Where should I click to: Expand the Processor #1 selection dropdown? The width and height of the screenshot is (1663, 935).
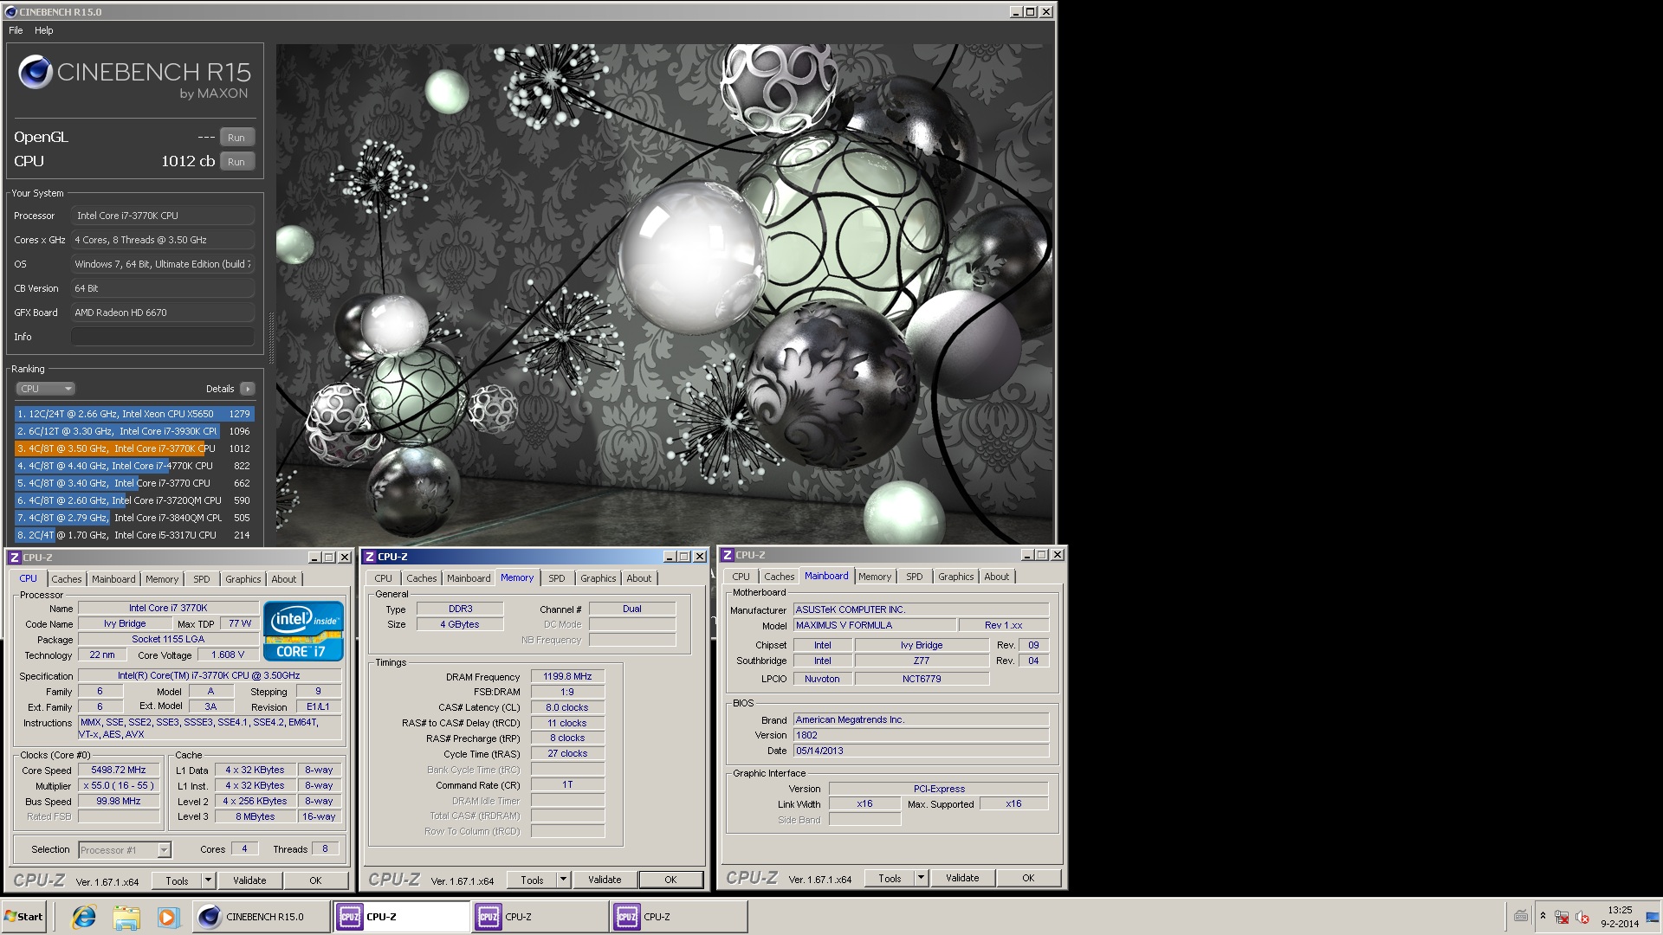[164, 850]
